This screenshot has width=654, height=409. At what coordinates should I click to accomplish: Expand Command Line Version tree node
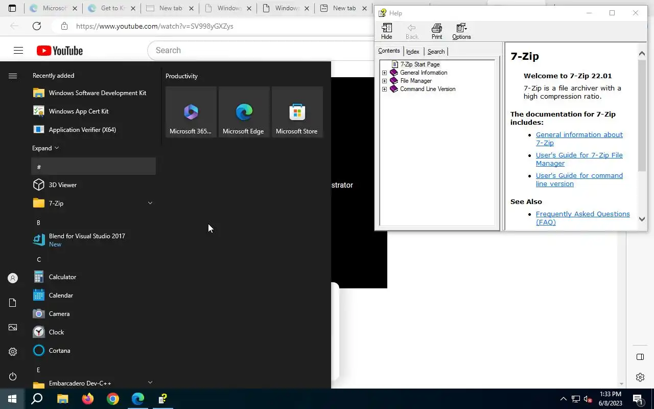click(384, 89)
